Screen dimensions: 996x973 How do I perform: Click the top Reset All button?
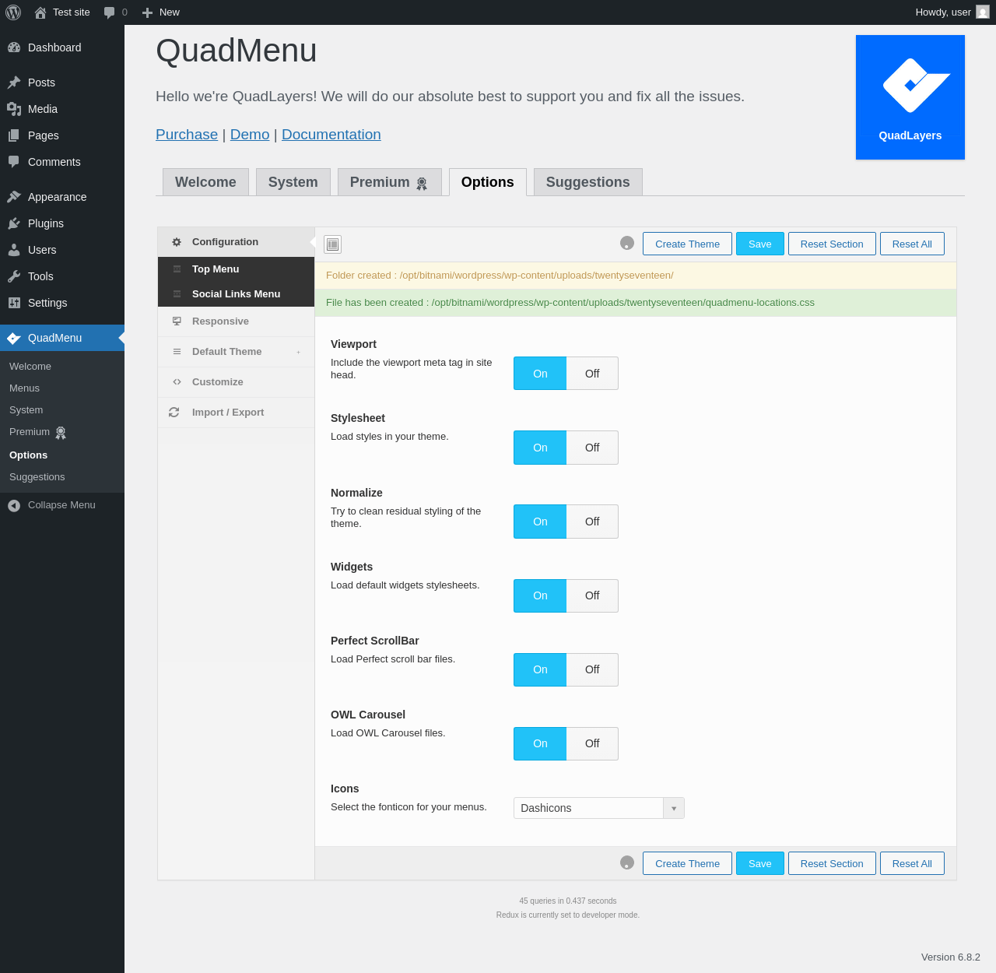(x=912, y=244)
